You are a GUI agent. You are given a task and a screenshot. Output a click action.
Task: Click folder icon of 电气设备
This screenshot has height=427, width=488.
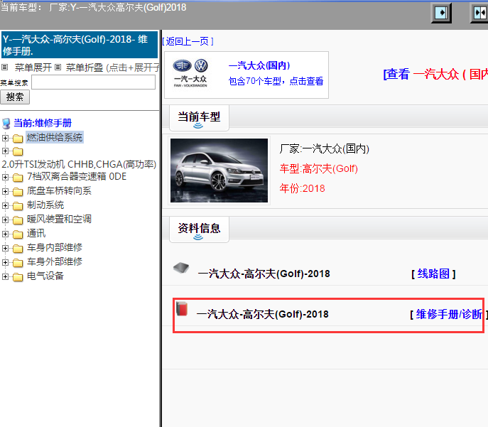pyautogui.click(x=18, y=276)
